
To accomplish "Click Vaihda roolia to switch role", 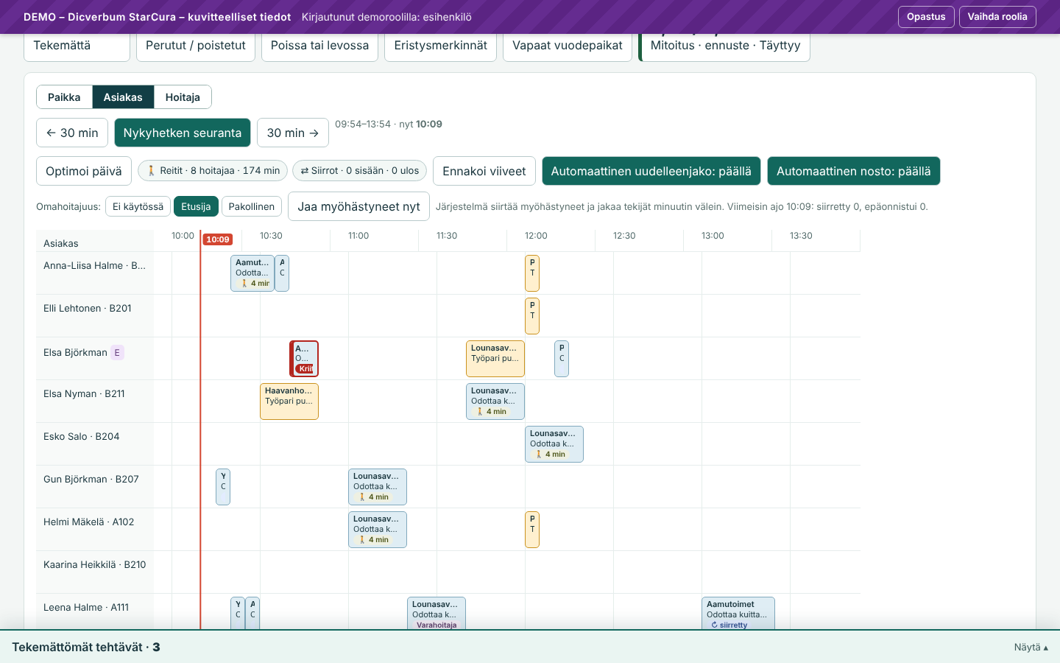I will (x=997, y=17).
